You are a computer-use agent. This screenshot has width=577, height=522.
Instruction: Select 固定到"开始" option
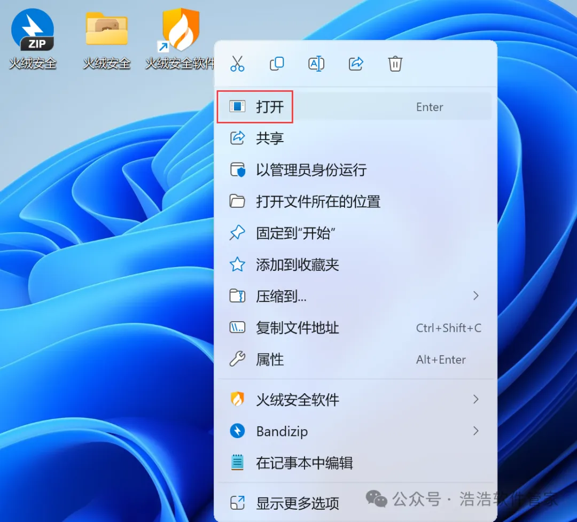(355, 233)
